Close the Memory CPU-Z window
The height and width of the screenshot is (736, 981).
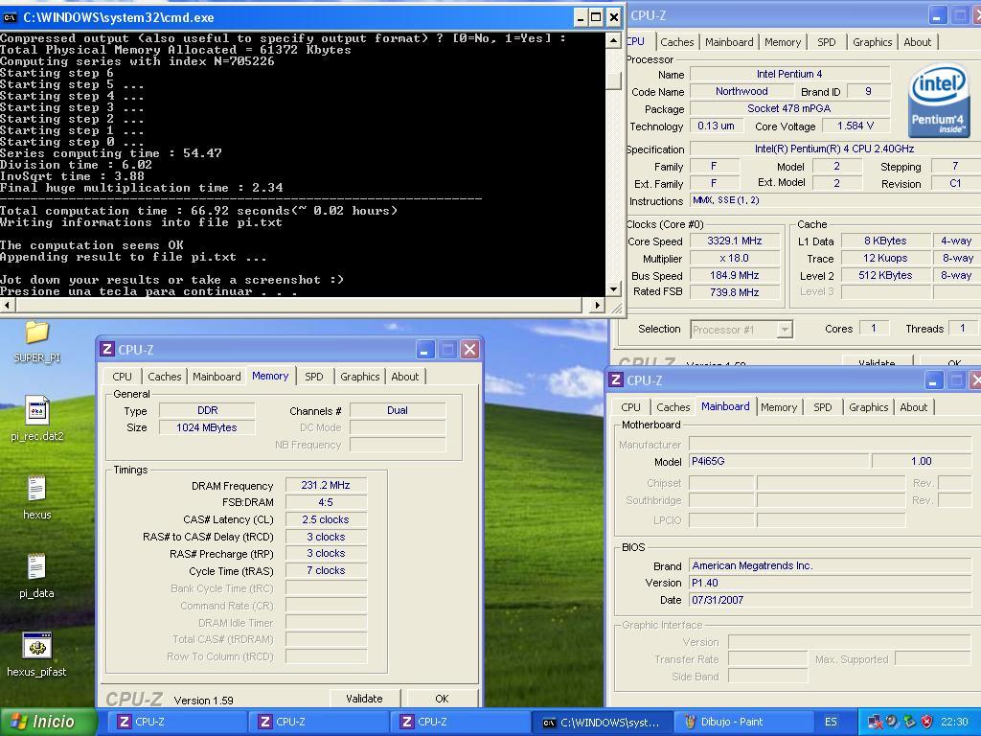point(469,349)
